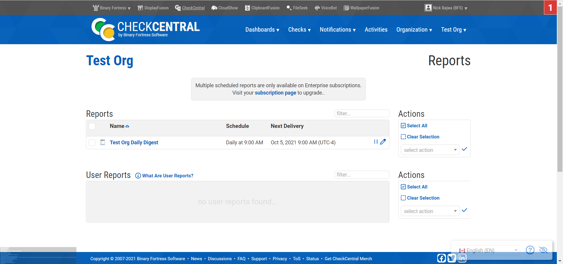Apply the selected action for Reports checkmark
The height and width of the screenshot is (264, 563).
tap(464, 149)
